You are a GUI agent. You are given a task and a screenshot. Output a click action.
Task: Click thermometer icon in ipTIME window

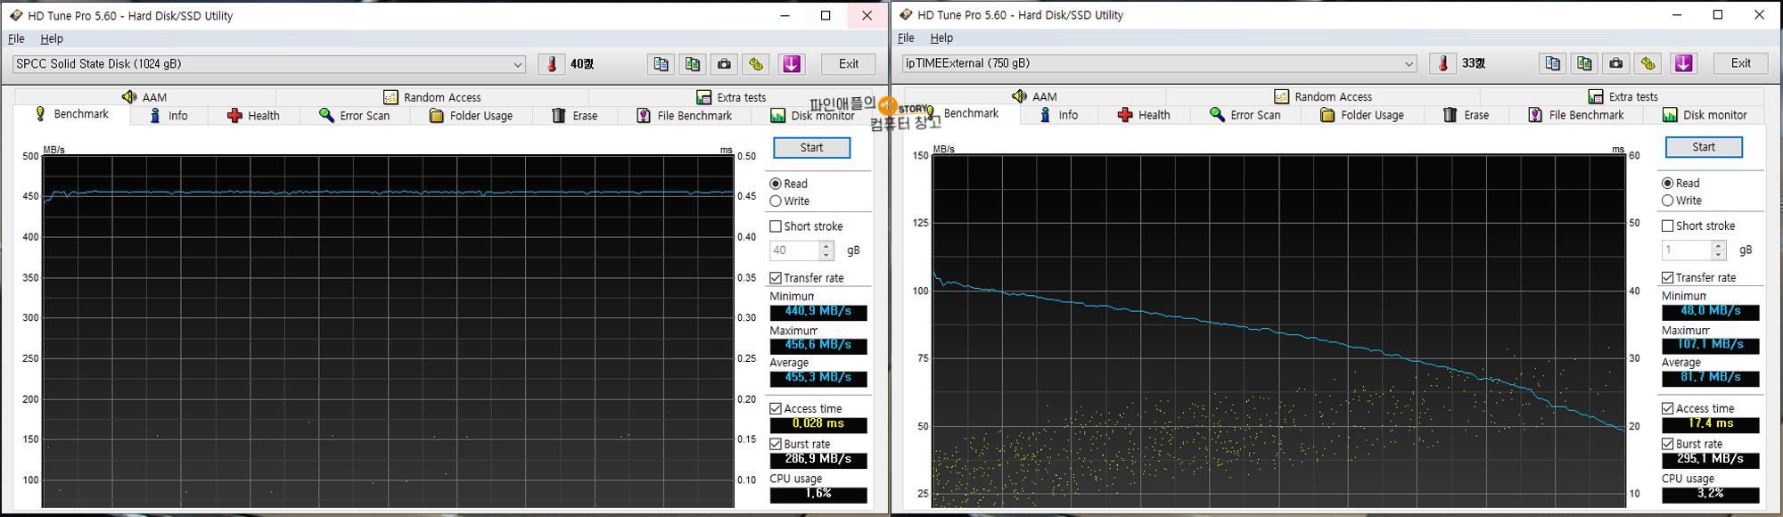1442,63
